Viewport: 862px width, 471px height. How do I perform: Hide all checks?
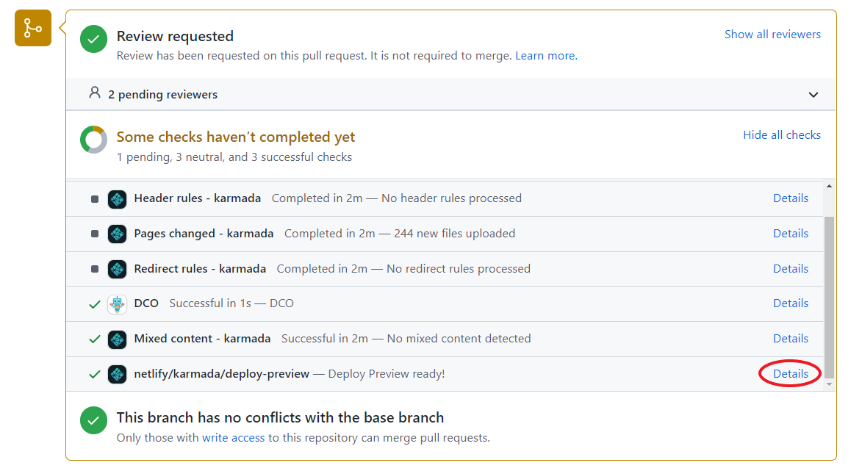(x=782, y=134)
